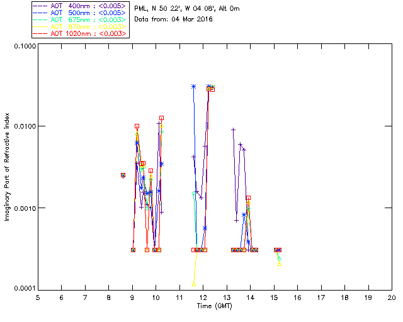Click the 'Data from: 04 Mar 2016' text

click(173, 19)
